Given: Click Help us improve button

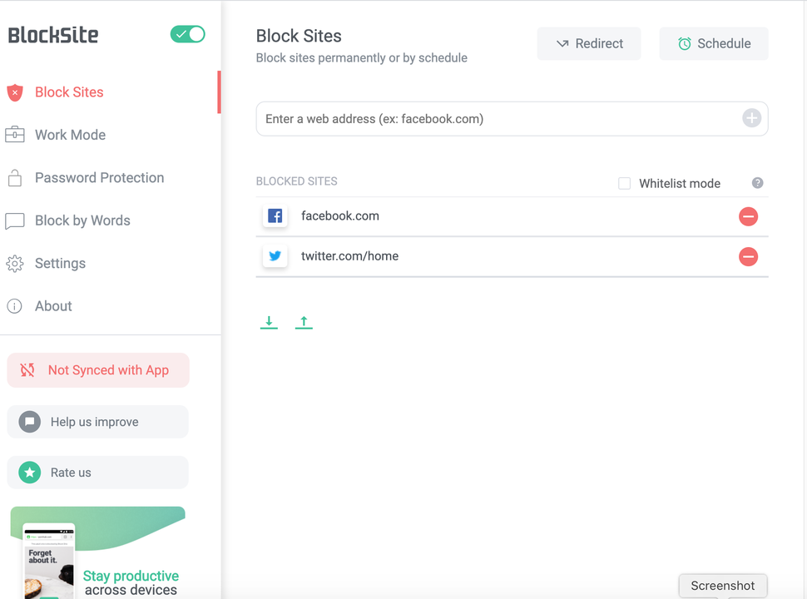Looking at the screenshot, I should (98, 422).
